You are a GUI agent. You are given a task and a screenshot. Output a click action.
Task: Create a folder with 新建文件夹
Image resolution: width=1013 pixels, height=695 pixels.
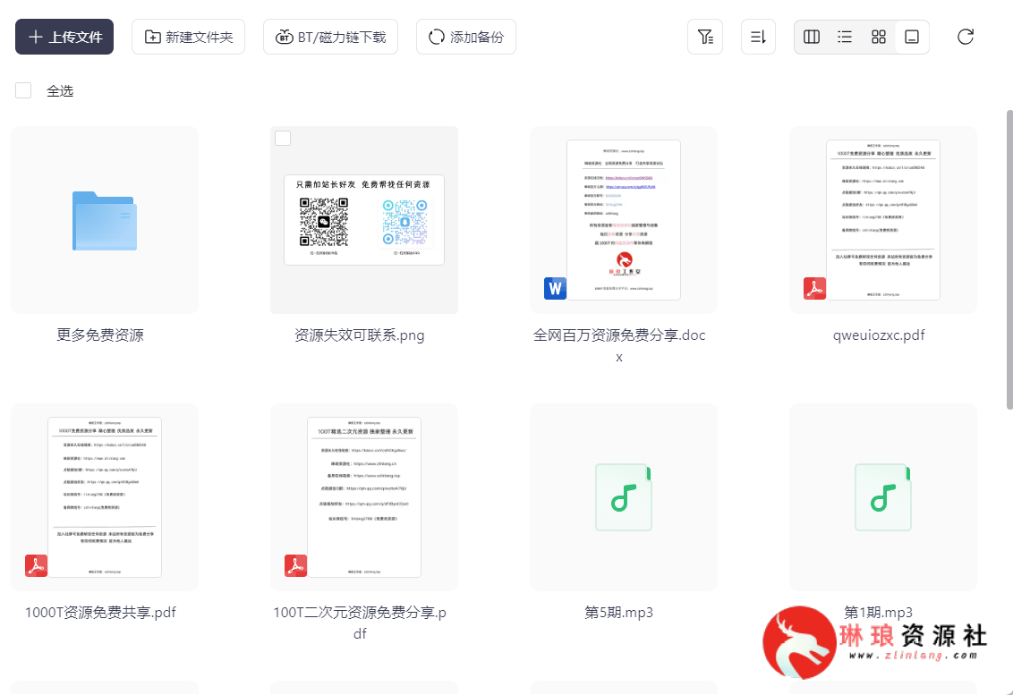(x=188, y=37)
